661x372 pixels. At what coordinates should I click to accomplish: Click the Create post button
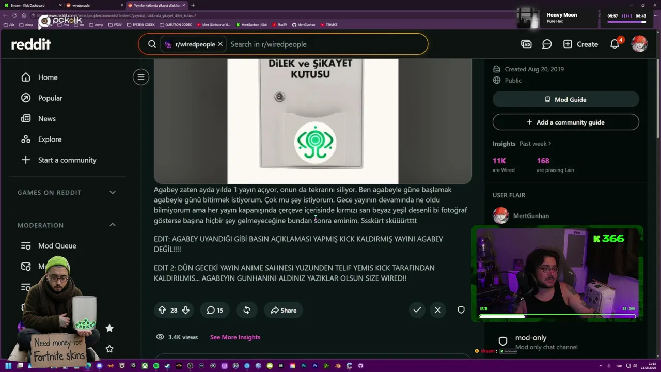coord(580,44)
